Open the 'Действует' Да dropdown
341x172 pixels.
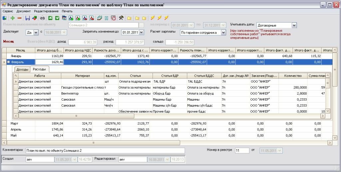pos(36,33)
